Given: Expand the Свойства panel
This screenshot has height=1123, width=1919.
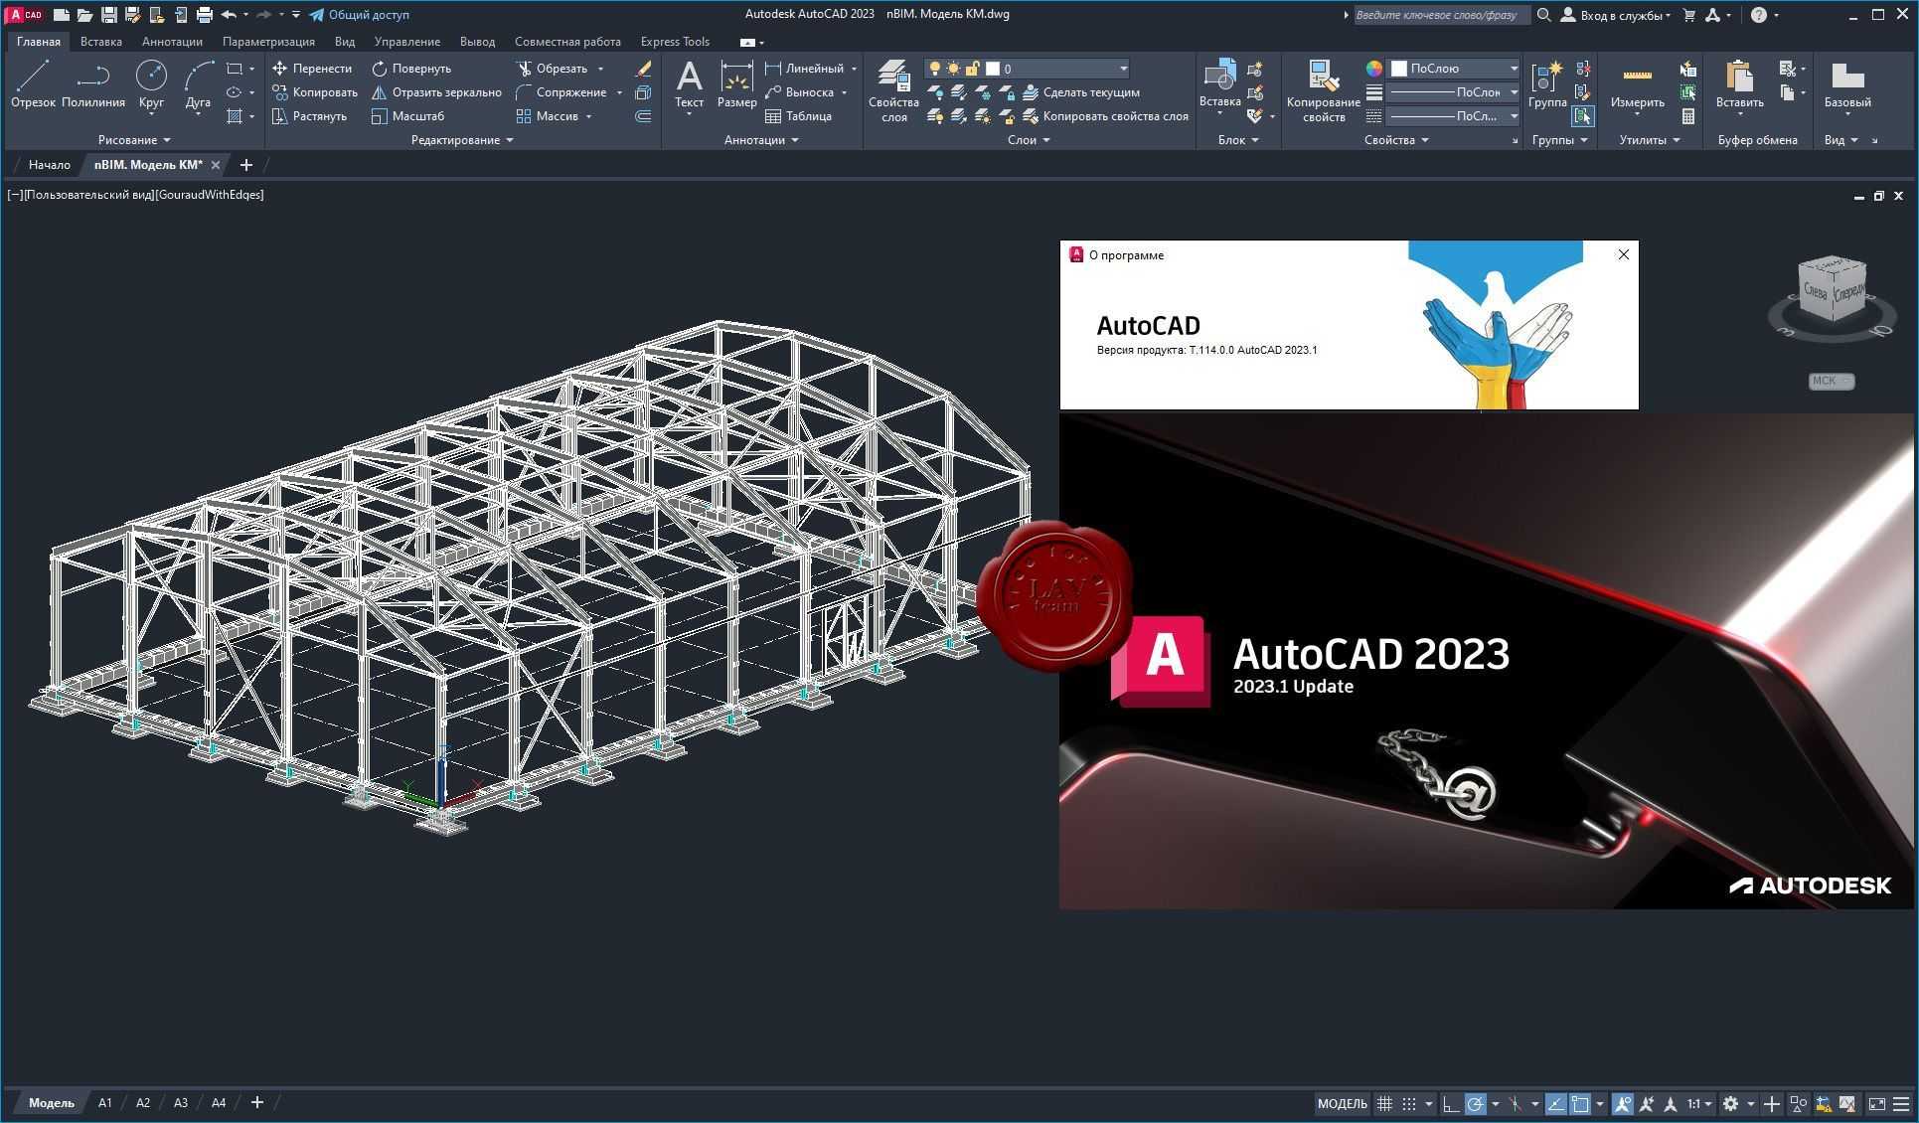Looking at the screenshot, I should pyautogui.click(x=1396, y=140).
